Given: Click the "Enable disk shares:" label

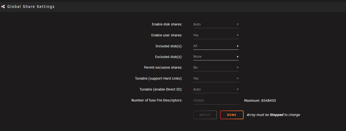Looking at the screenshot, I should pyautogui.click(x=167, y=24).
